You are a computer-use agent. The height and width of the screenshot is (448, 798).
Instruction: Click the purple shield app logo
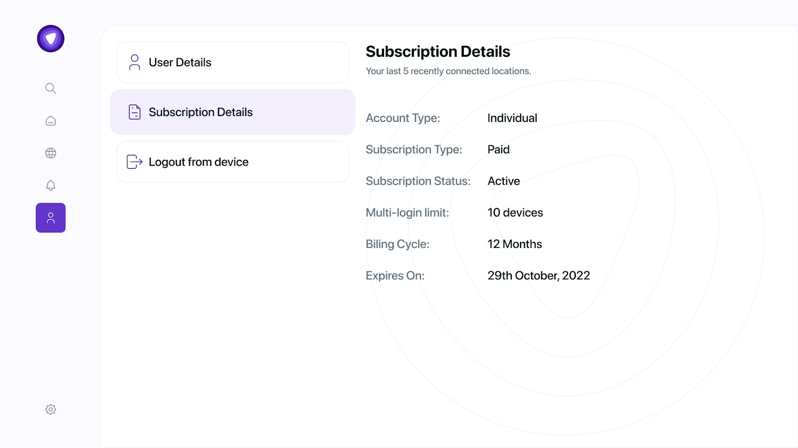click(50, 39)
